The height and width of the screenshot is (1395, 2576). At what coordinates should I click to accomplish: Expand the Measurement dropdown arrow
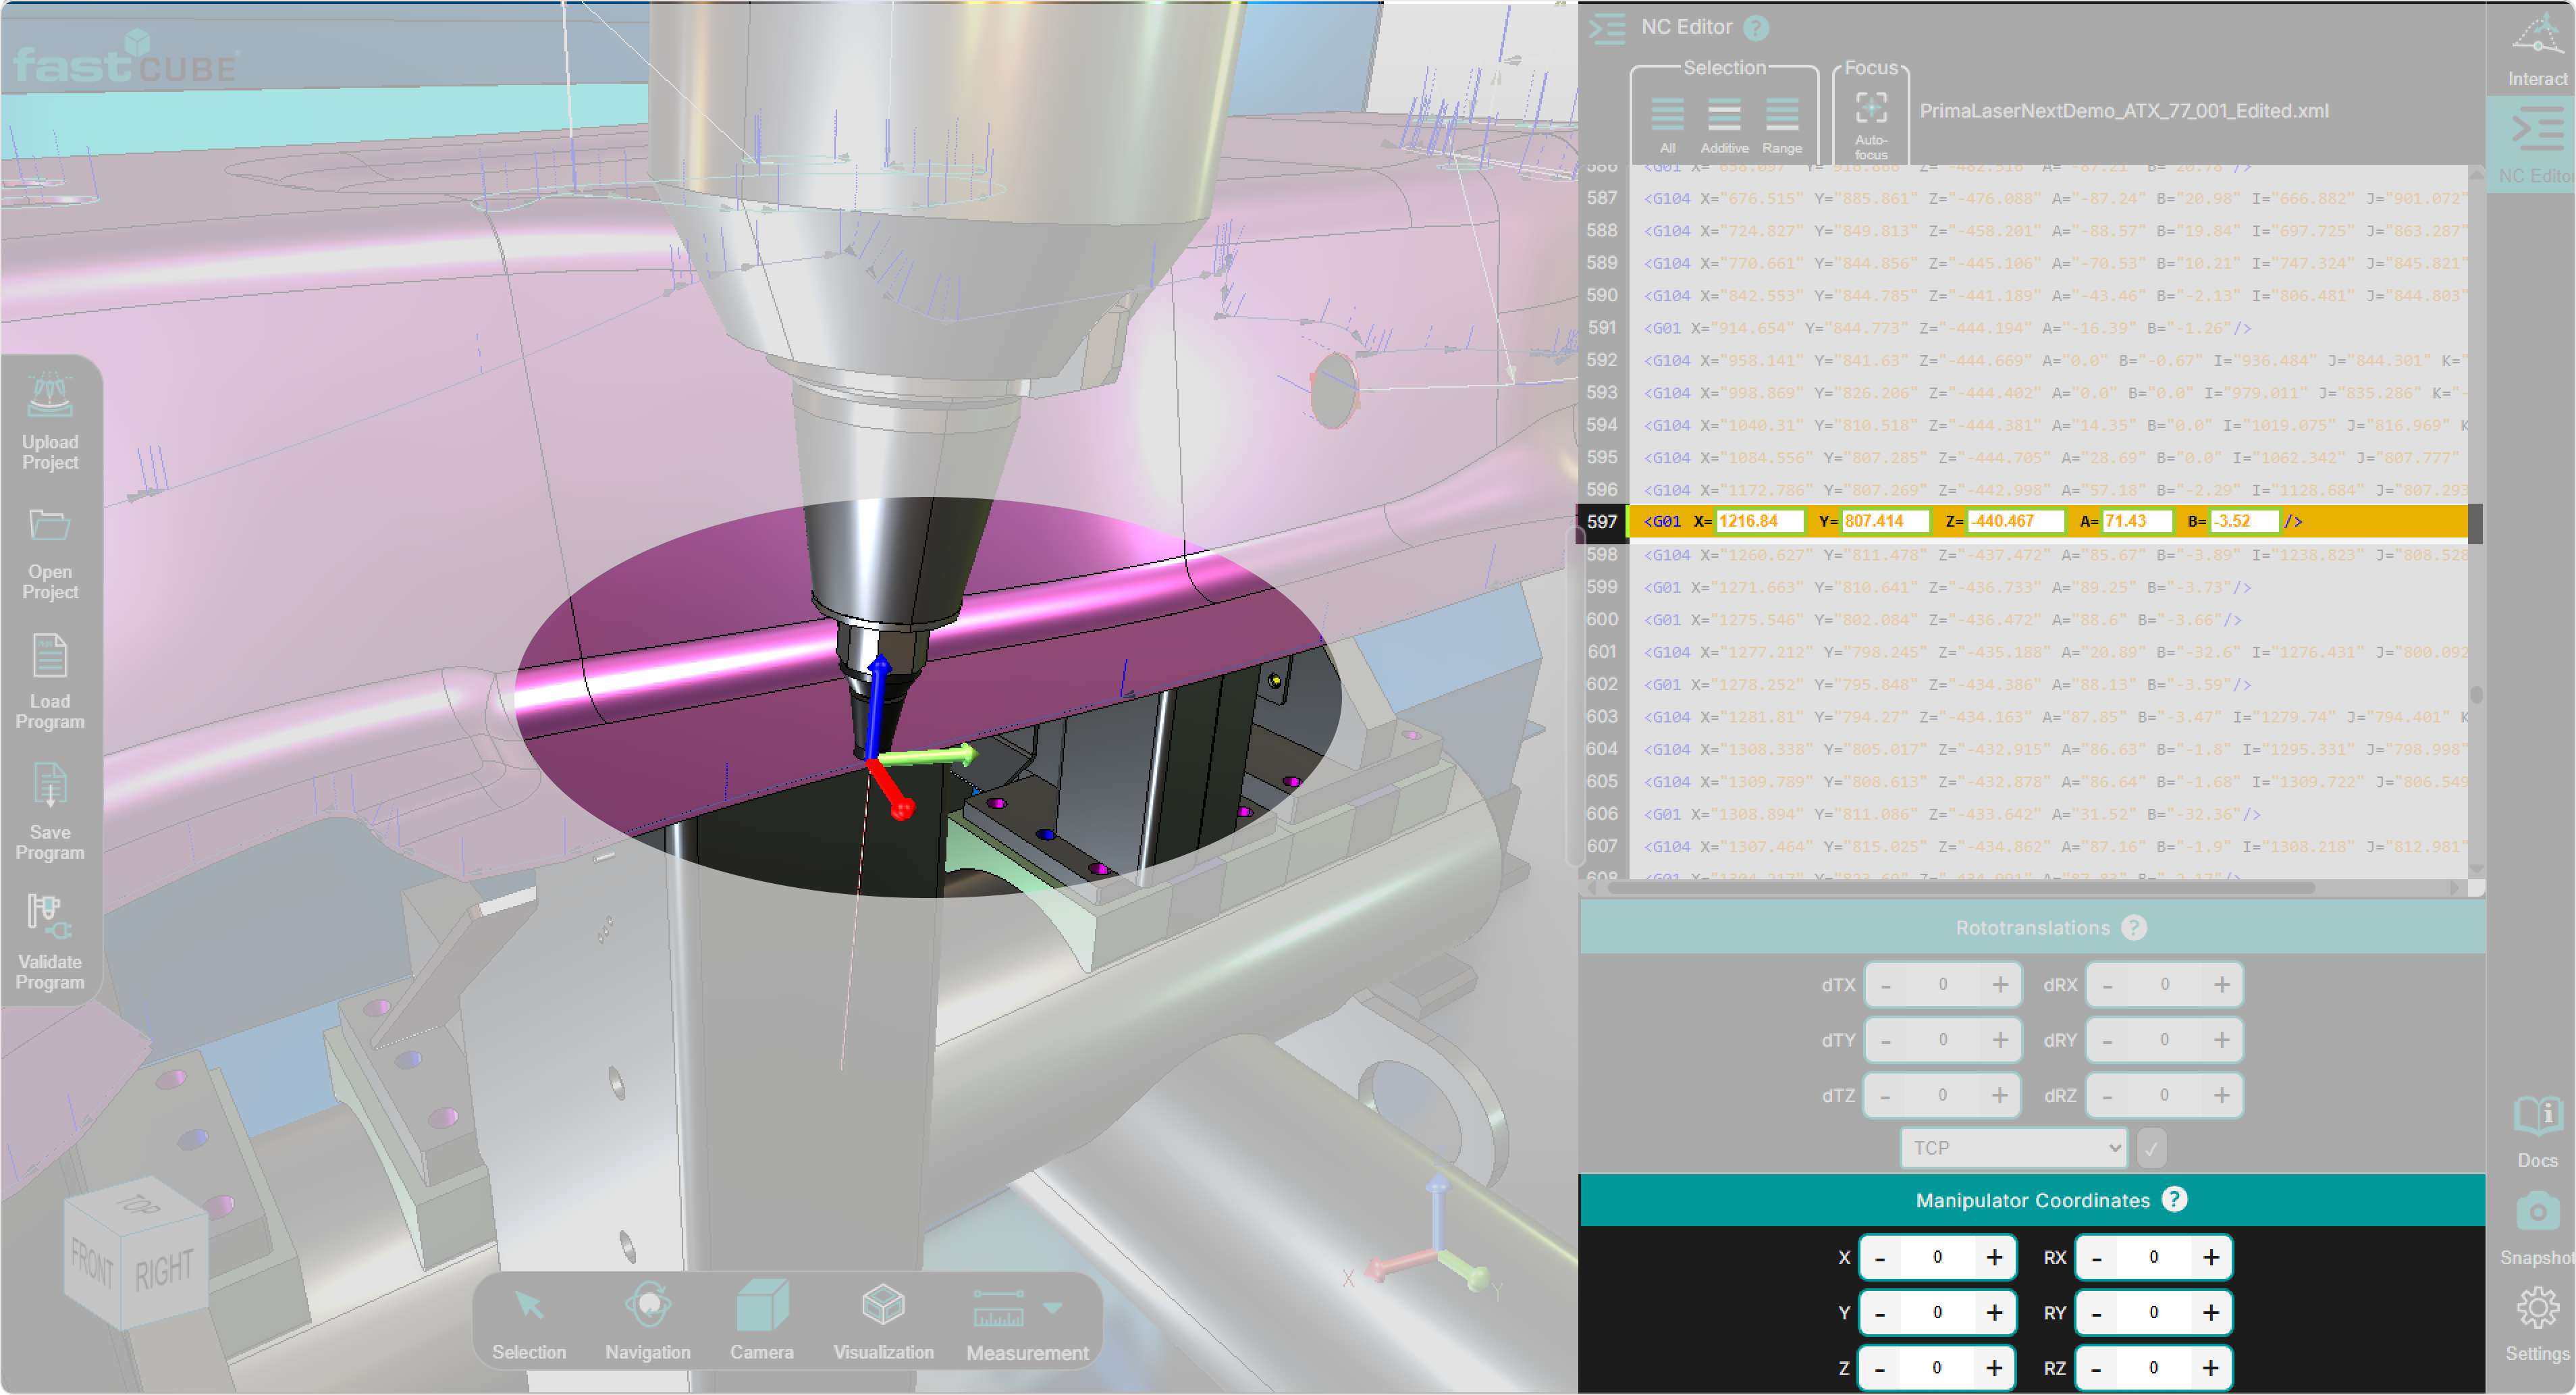click(1053, 1308)
